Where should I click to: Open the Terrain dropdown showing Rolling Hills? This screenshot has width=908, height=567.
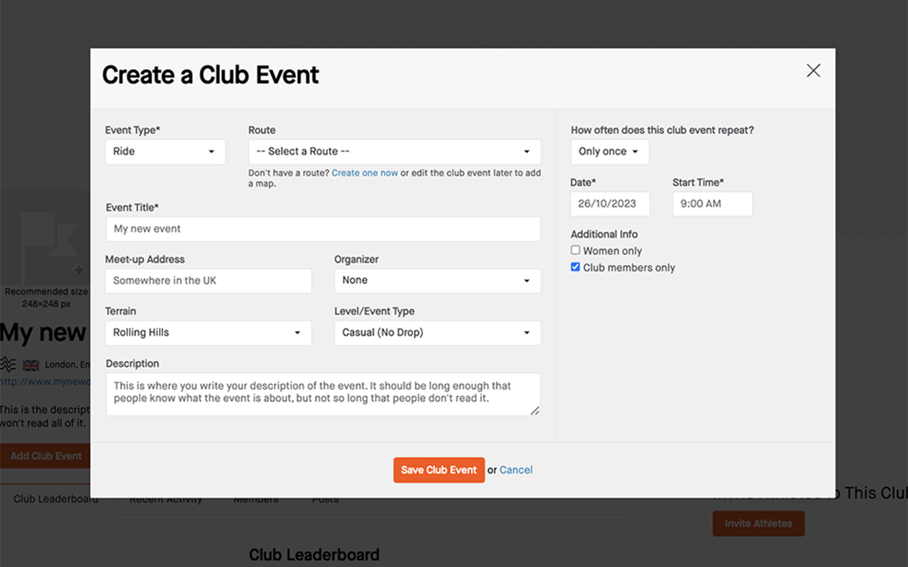pos(209,332)
